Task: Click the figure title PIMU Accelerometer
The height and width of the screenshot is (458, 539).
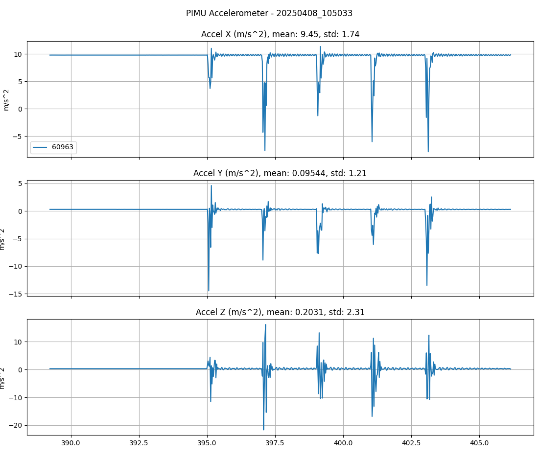Action: pyautogui.click(x=269, y=13)
